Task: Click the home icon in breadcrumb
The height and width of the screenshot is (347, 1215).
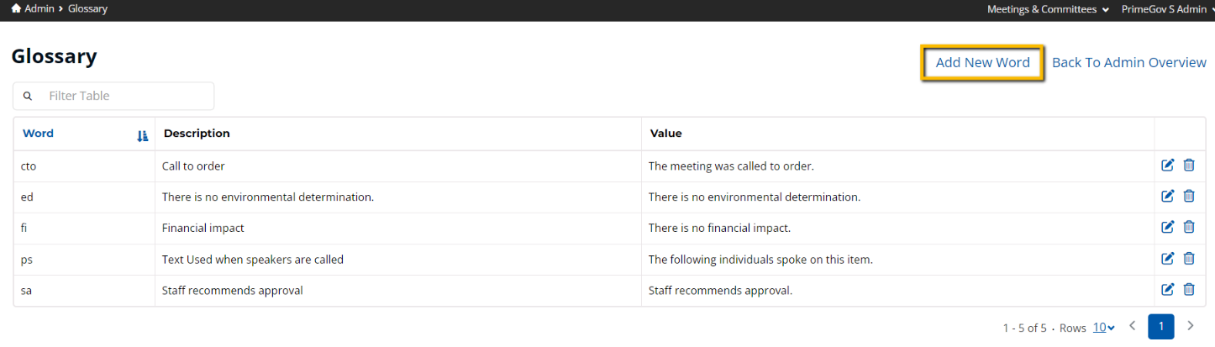Action: point(16,8)
